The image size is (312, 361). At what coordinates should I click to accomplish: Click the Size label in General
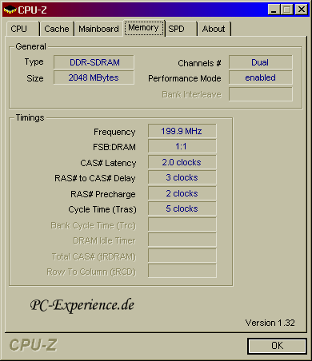tap(35, 78)
